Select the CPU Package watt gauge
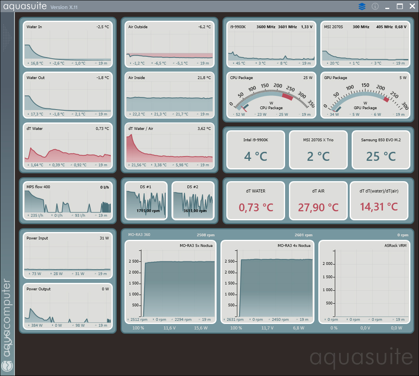The width and height of the screenshot is (419, 376). pyautogui.click(x=271, y=95)
